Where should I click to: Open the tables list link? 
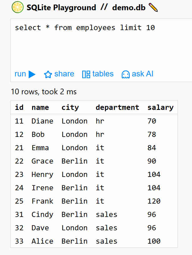point(103,74)
